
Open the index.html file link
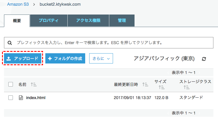coord(36,98)
